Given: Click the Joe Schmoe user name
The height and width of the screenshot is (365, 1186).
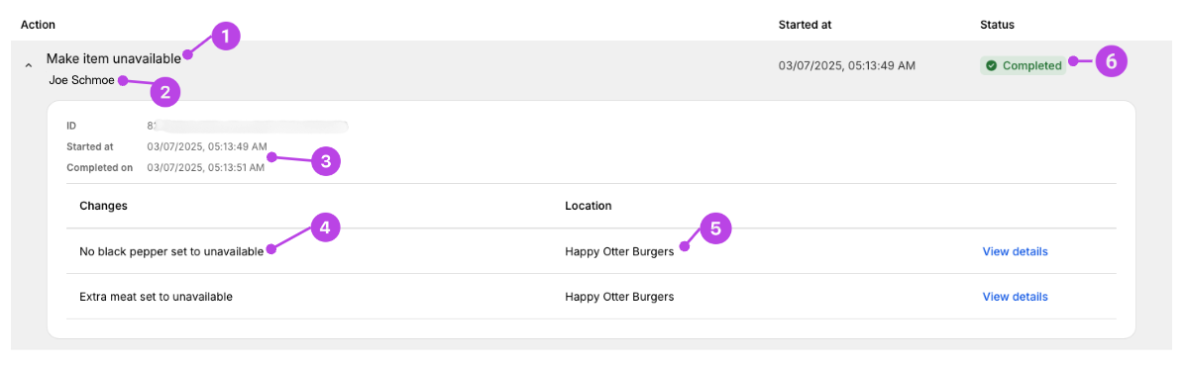Looking at the screenshot, I should pyautogui.click(x=82, y=80).
